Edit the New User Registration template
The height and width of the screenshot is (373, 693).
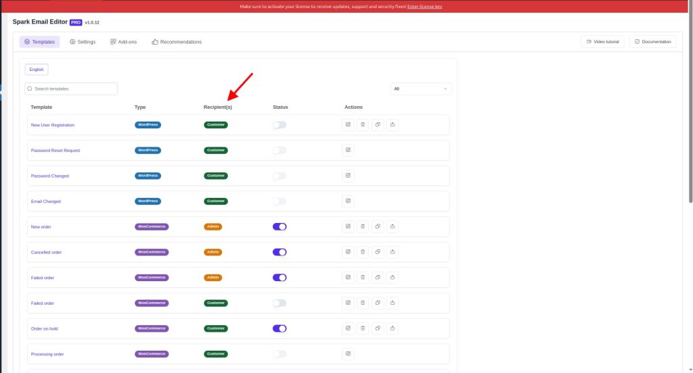tap(349, 124)
